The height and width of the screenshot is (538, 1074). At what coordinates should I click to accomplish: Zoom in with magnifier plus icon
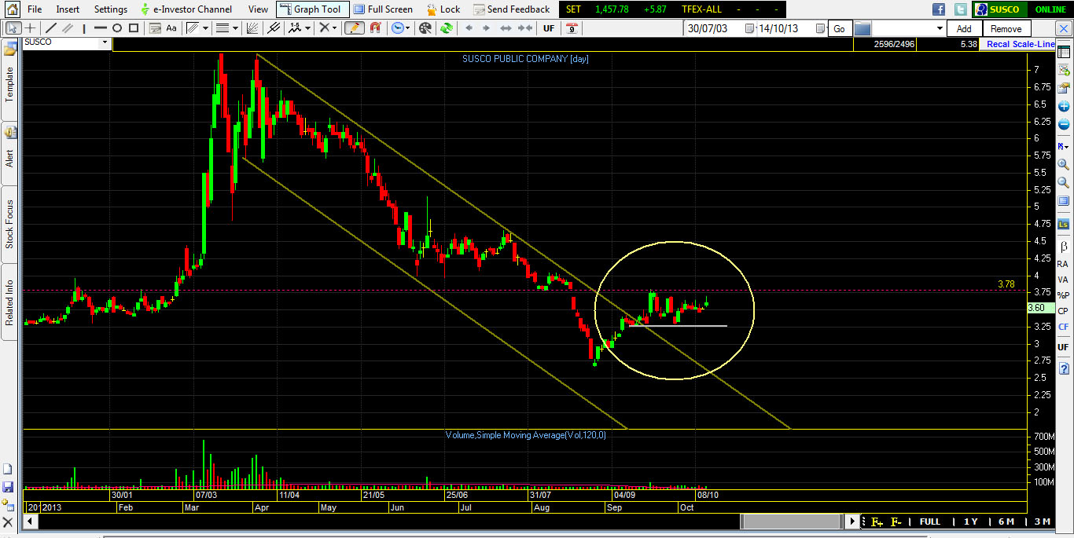coord(1063,164)
